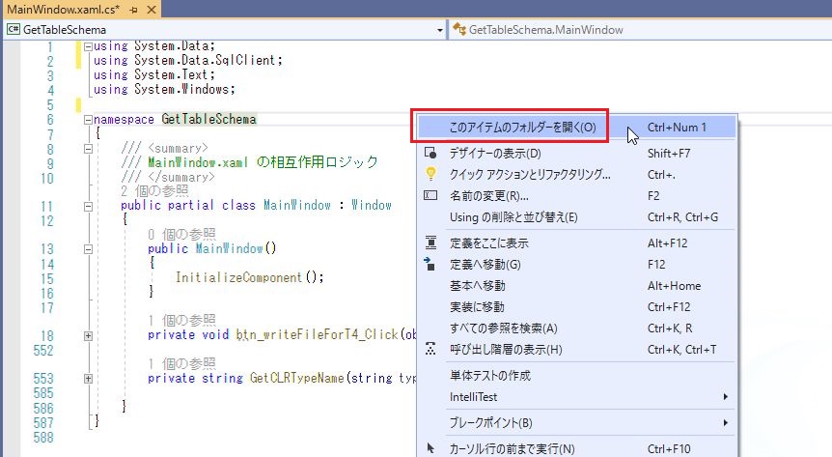Click the C# project icon beside GetTableSchema
This screenshot has width=832, height=457.
click(14, 30)
